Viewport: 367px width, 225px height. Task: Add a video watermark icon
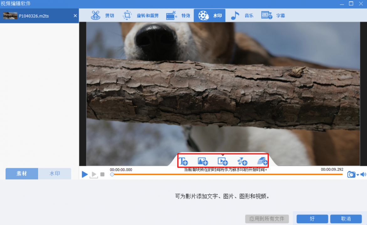[223, 161]
